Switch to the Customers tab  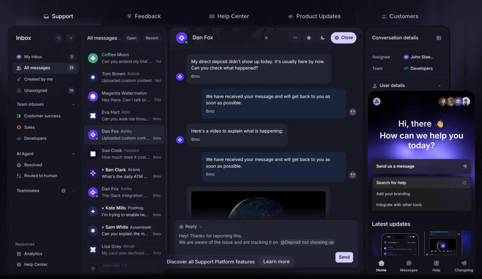(x=400, y=16)
